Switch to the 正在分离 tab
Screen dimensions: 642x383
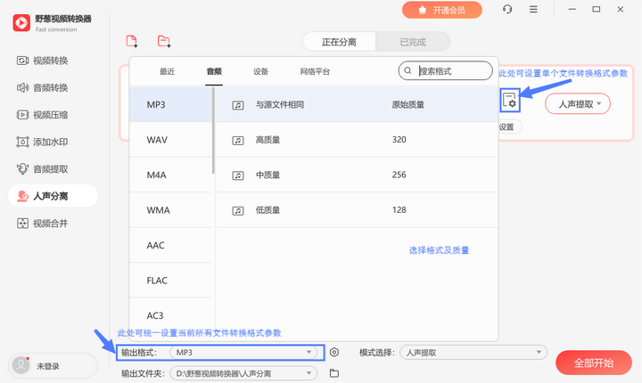[x=339, y=42]
